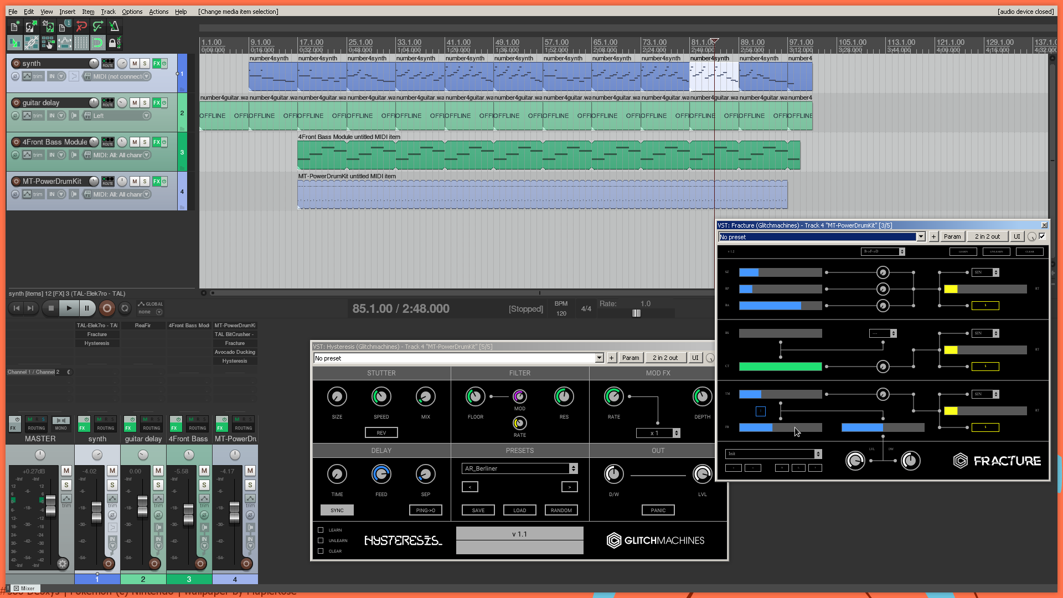The width and height of the screenshot is (1063, 598).
Task: Toggle the item grouping toolbar icon
Action: (32, 43)
